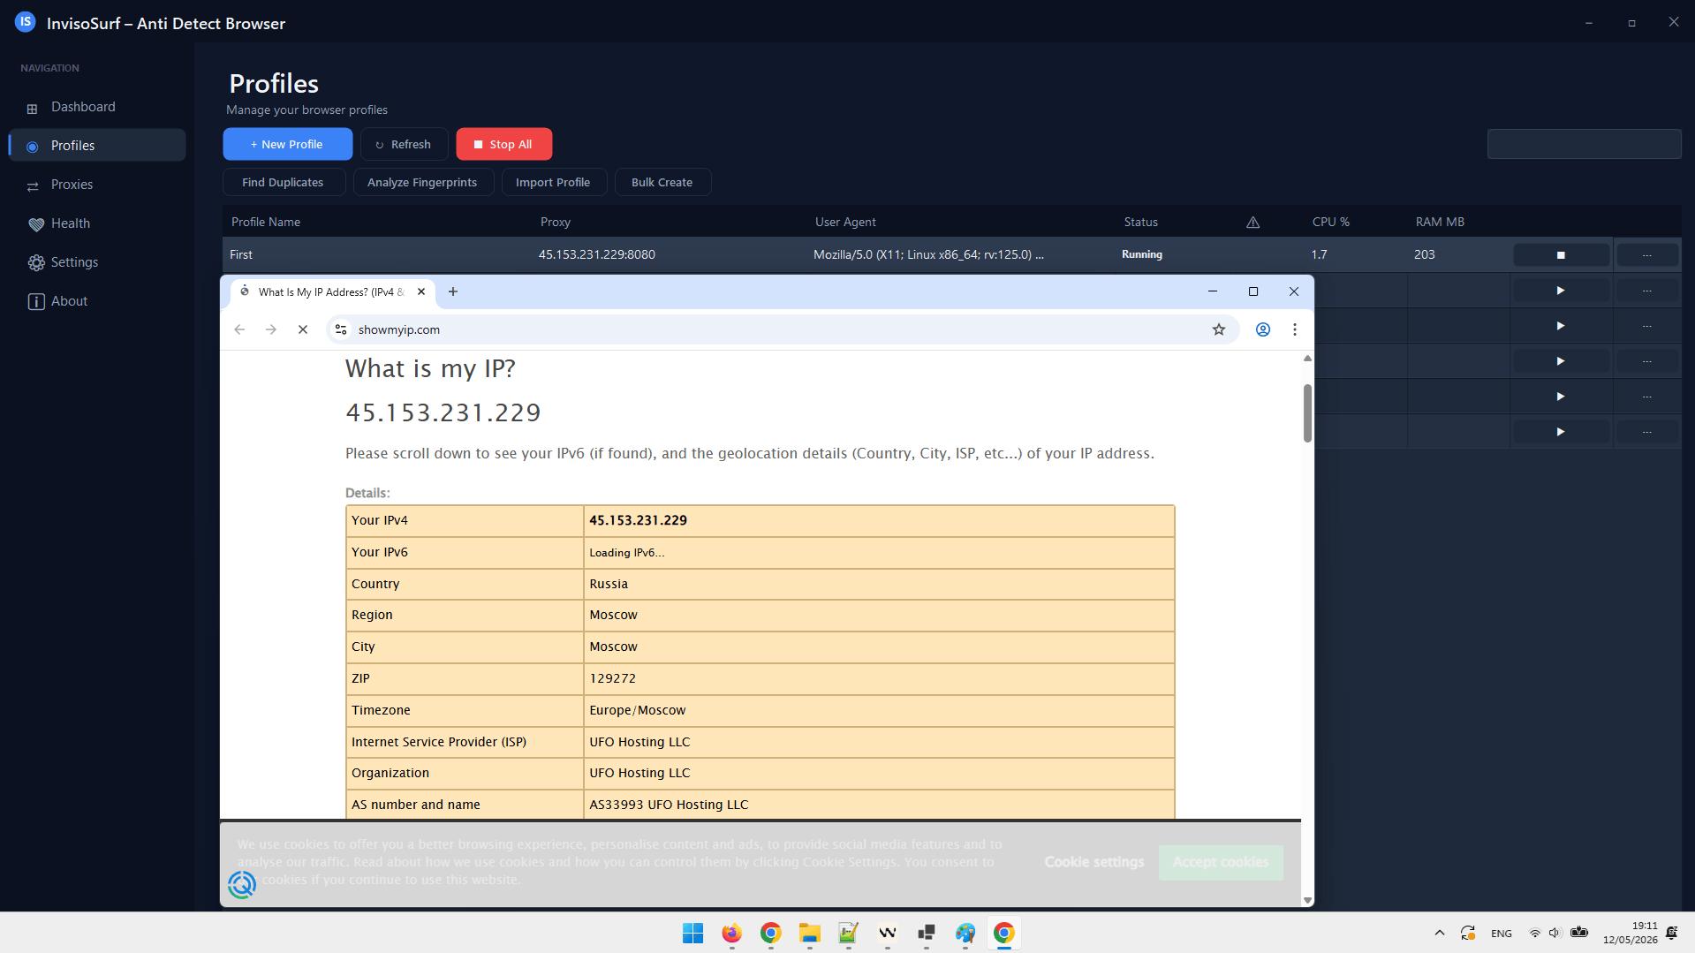Click the ZIP value 129272
This screenshot has width=1695, height=953.
point(612,678)
